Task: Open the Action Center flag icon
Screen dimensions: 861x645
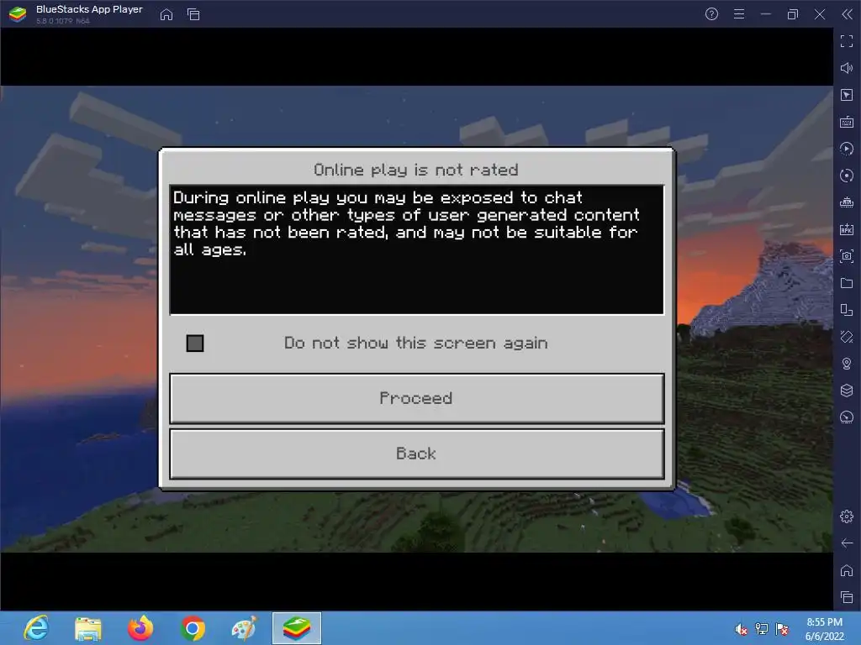Action: [782, 629]
